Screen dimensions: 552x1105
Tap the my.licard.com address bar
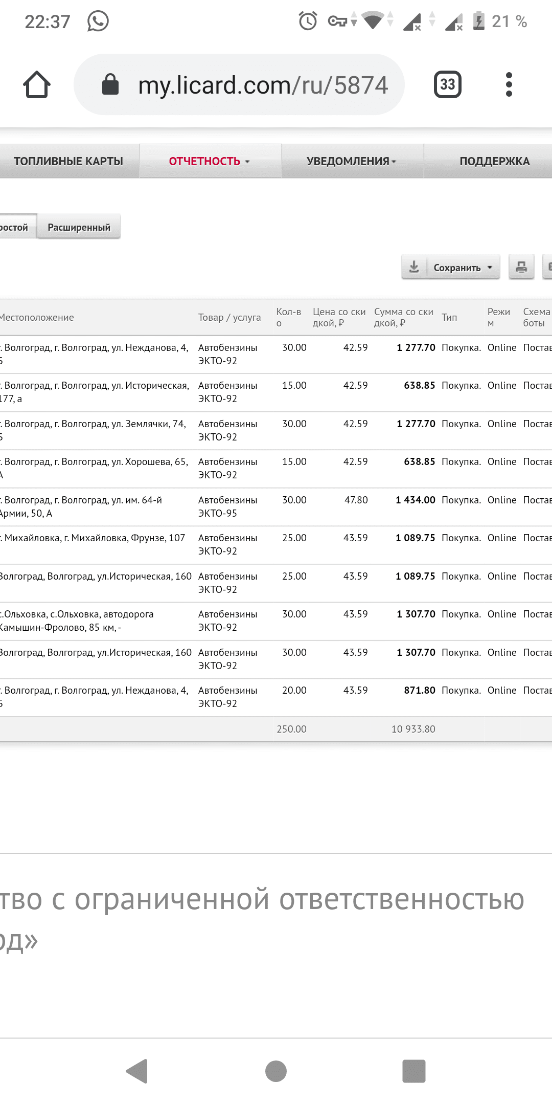tap(239, 84)
